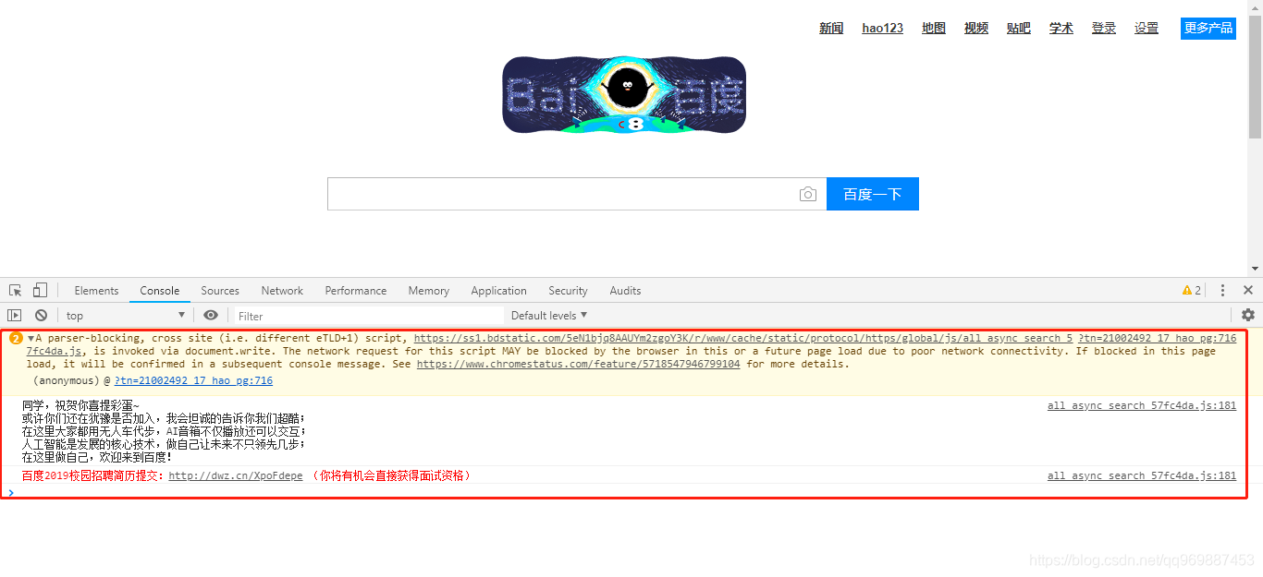Viewport: 1263px width, 577px height.
Task: Open the 视频 link
Action: (x=976, y=29)
